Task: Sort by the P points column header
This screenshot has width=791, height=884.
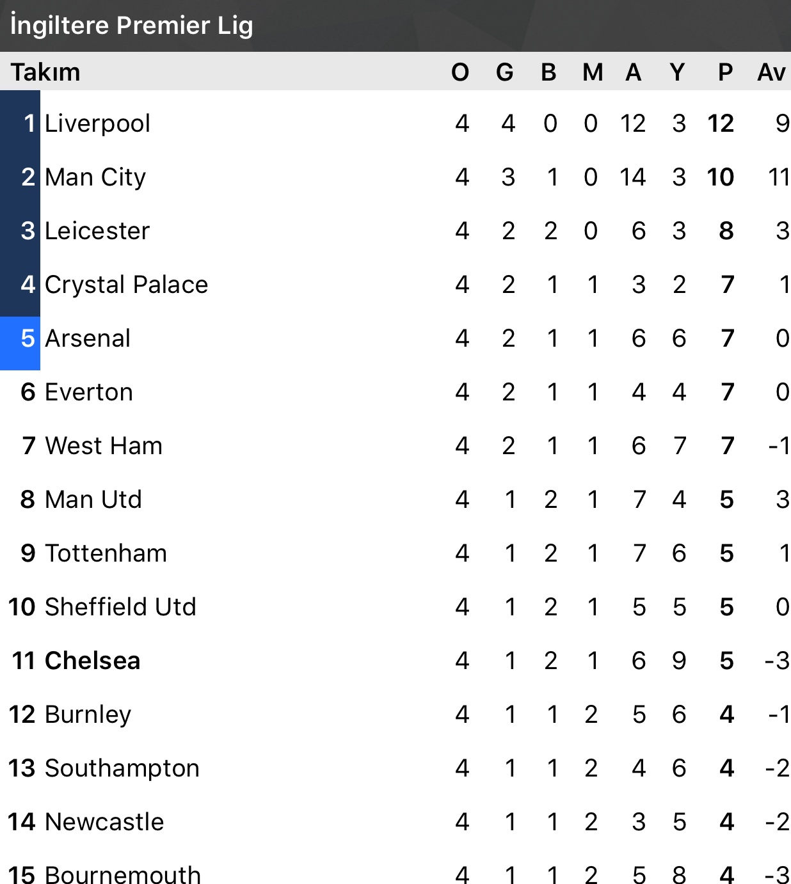Action: coord(725,72)
